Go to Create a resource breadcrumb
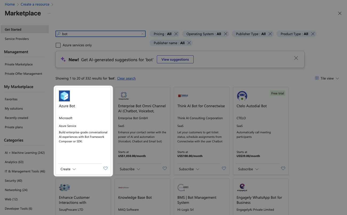347x215 pixels. [35, 4]
